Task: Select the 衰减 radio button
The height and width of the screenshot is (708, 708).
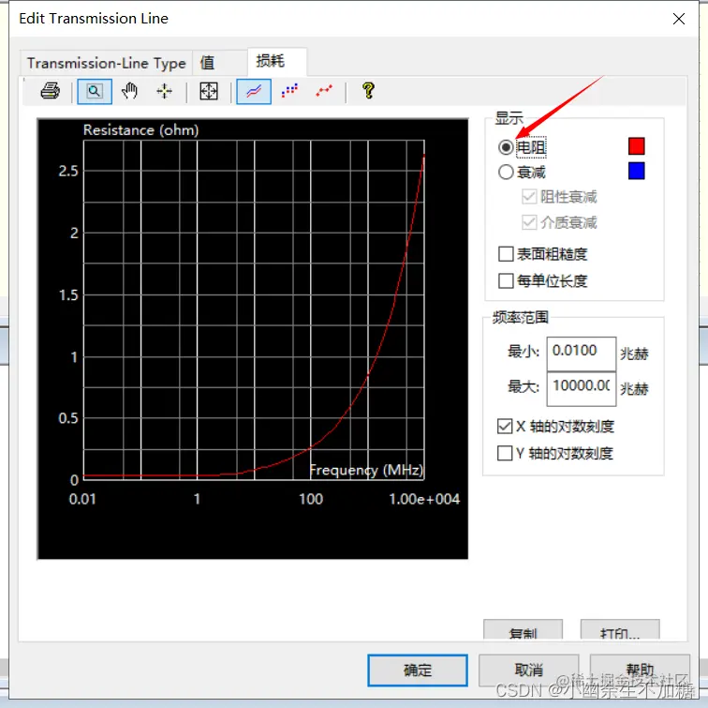Action: (506, 172)
